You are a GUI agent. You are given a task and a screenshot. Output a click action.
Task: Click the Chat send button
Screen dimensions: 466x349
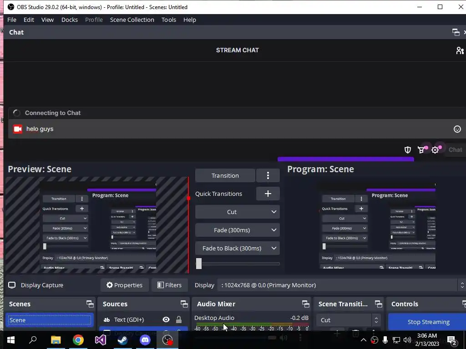(455, 150)
